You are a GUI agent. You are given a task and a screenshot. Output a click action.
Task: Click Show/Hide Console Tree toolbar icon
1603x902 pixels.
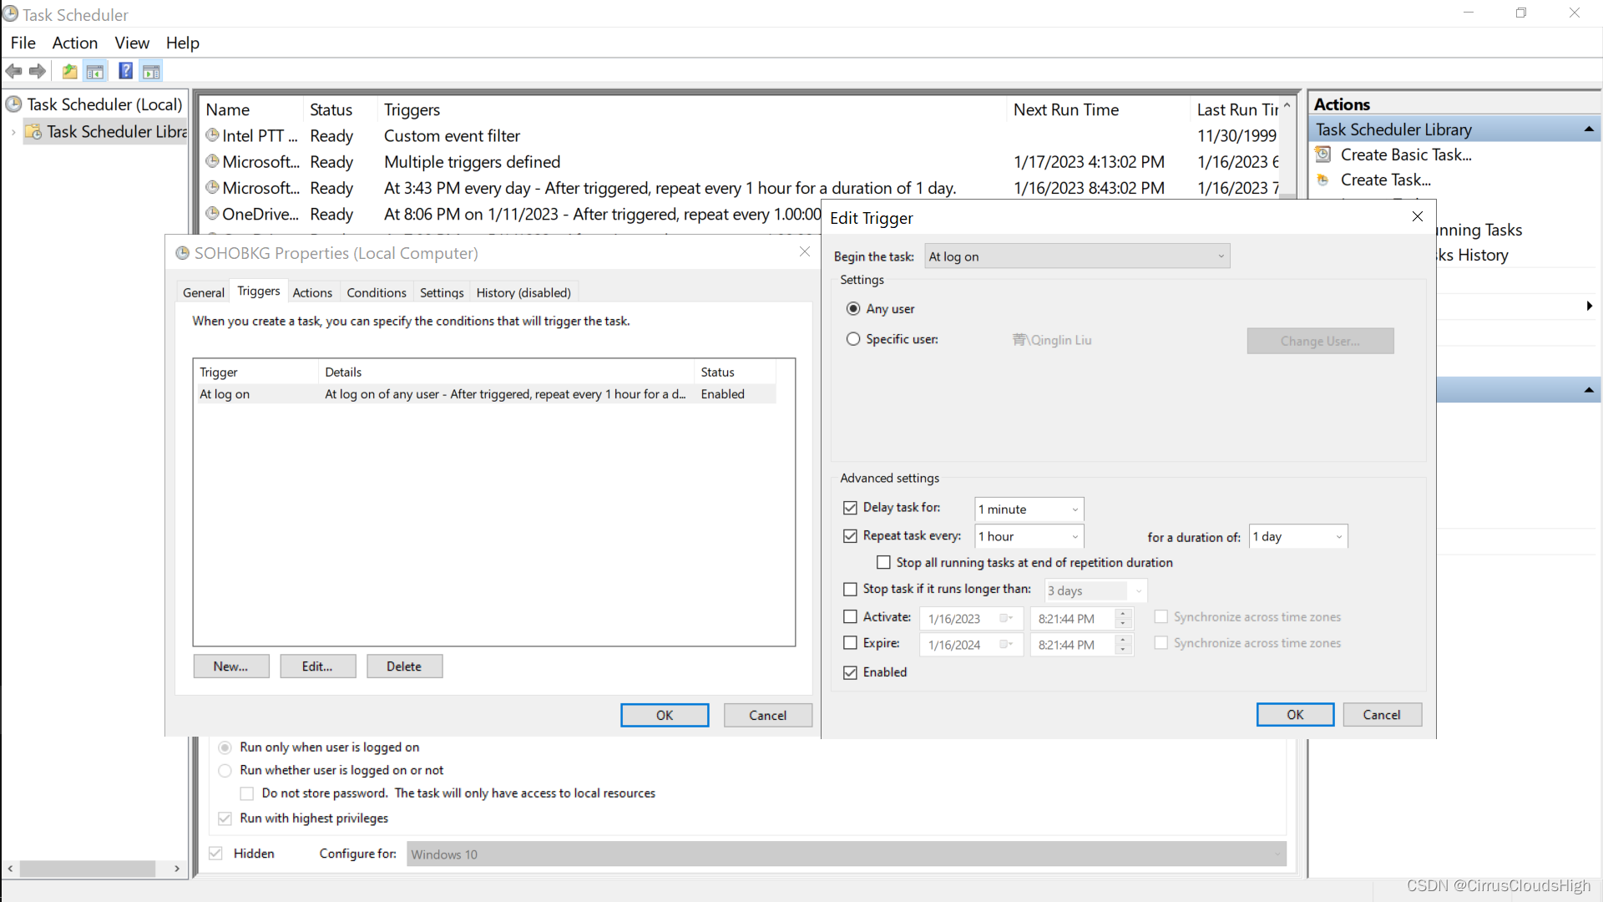click(x=95, y=72)
